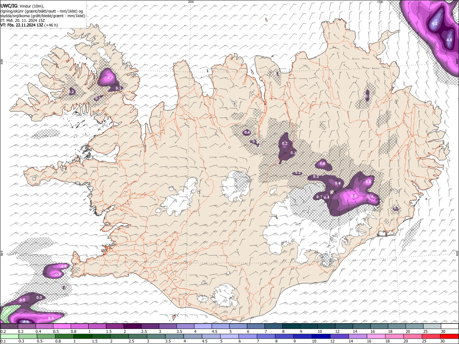This screenshot has width=459, height=344.
Task: Click the top-row legend swatch starting at 18
Action: pyautogui.click(x=397, y=326)
